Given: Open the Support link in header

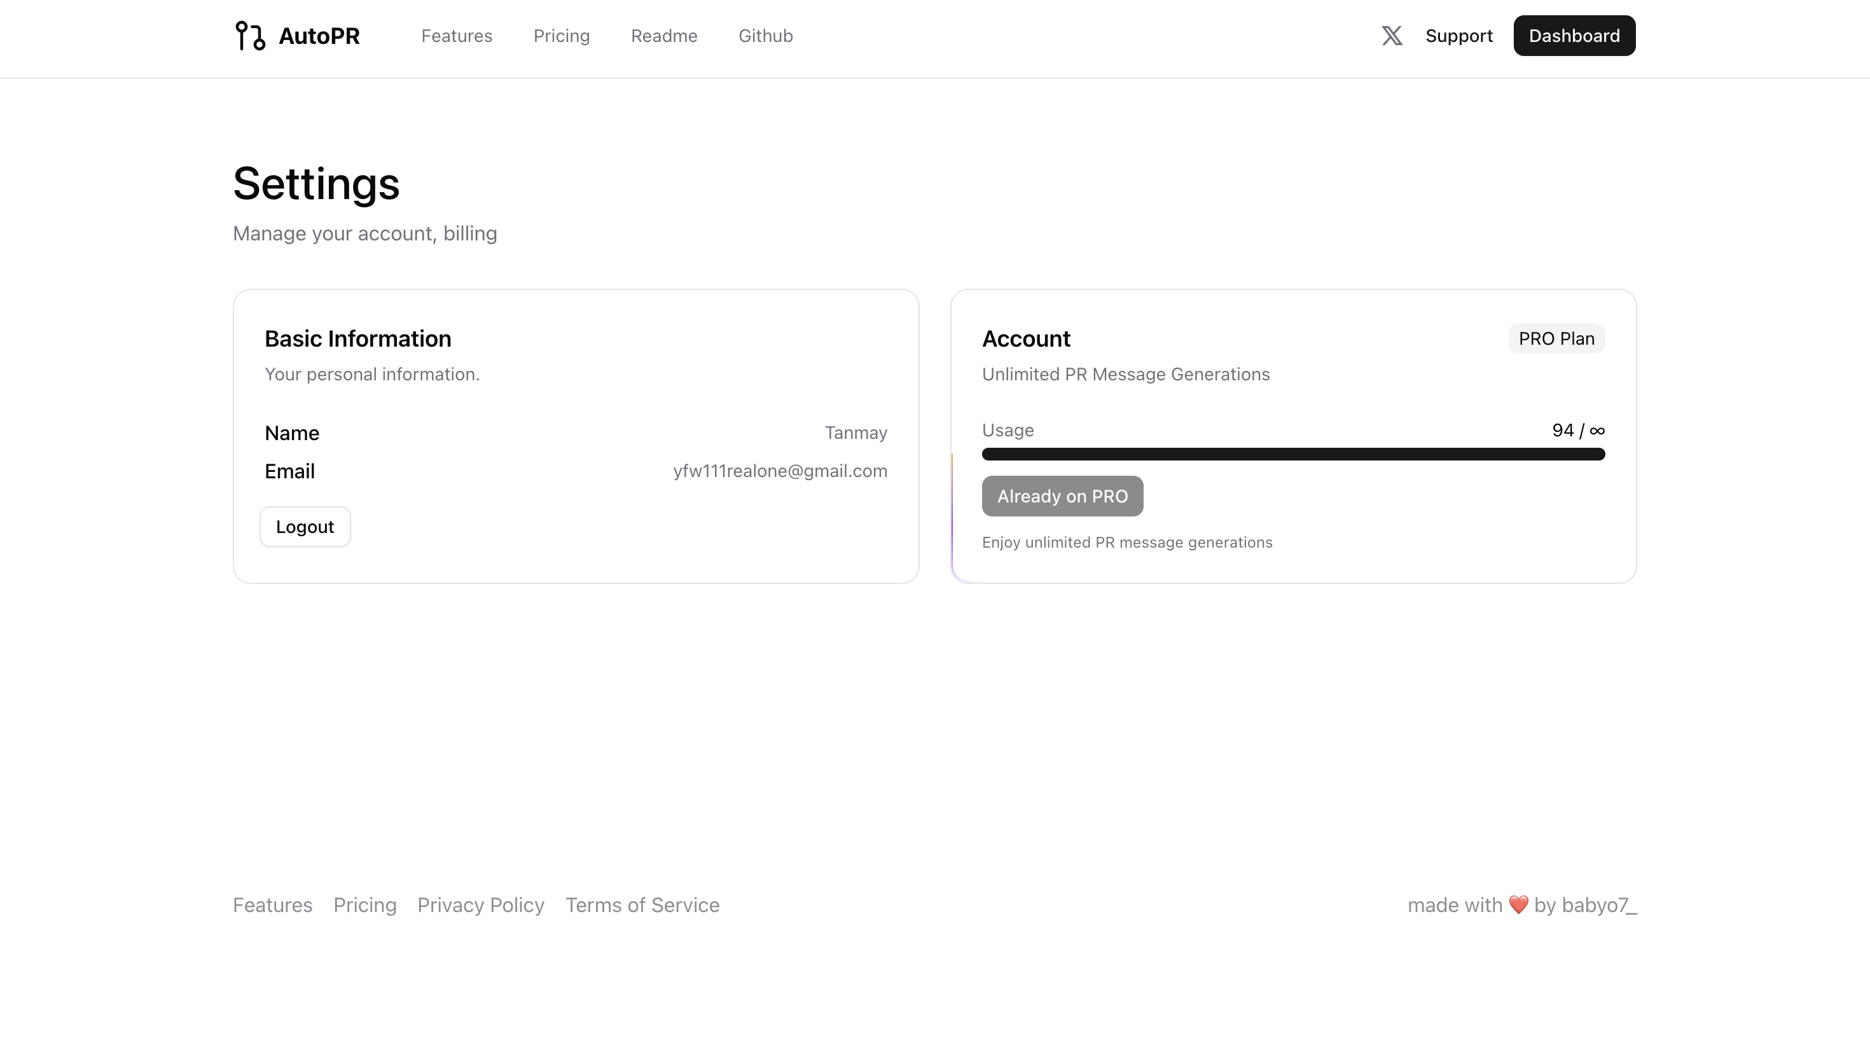Looking at the screenshot, I should pos(1459,36).
